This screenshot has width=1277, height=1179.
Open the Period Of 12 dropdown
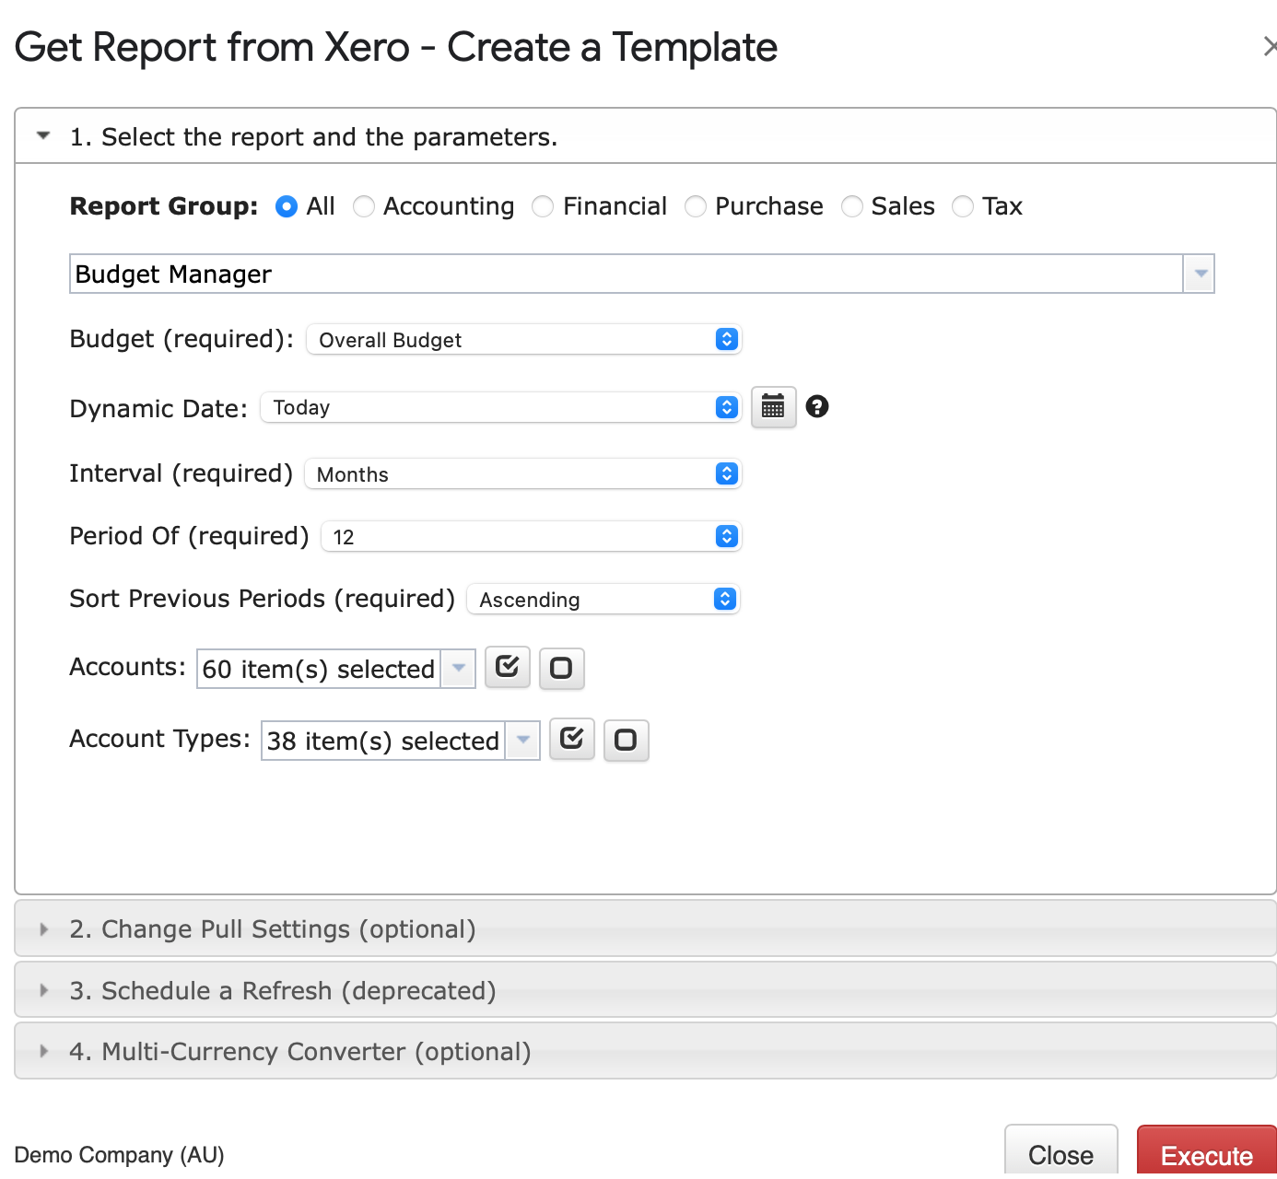click(x=531, y=536)
